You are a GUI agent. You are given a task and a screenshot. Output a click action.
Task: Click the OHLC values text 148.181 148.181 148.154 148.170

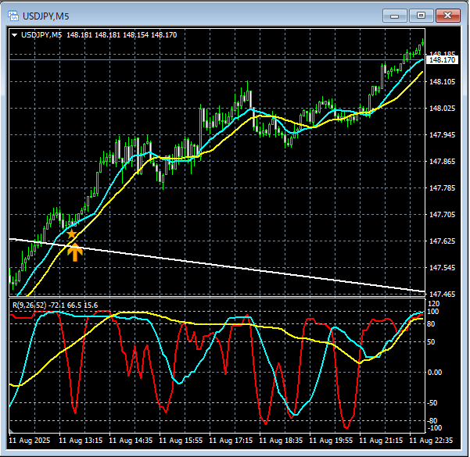[122, 35]
